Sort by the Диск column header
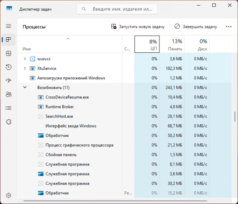The height and width of the screenshot is (204, 238). click(x=197, y=44)
